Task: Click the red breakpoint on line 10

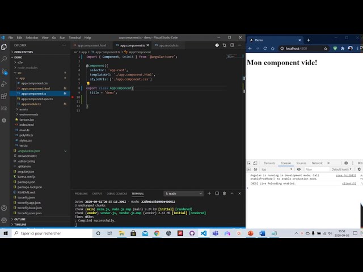Action: pyautogui.click(x=73, y=97)
